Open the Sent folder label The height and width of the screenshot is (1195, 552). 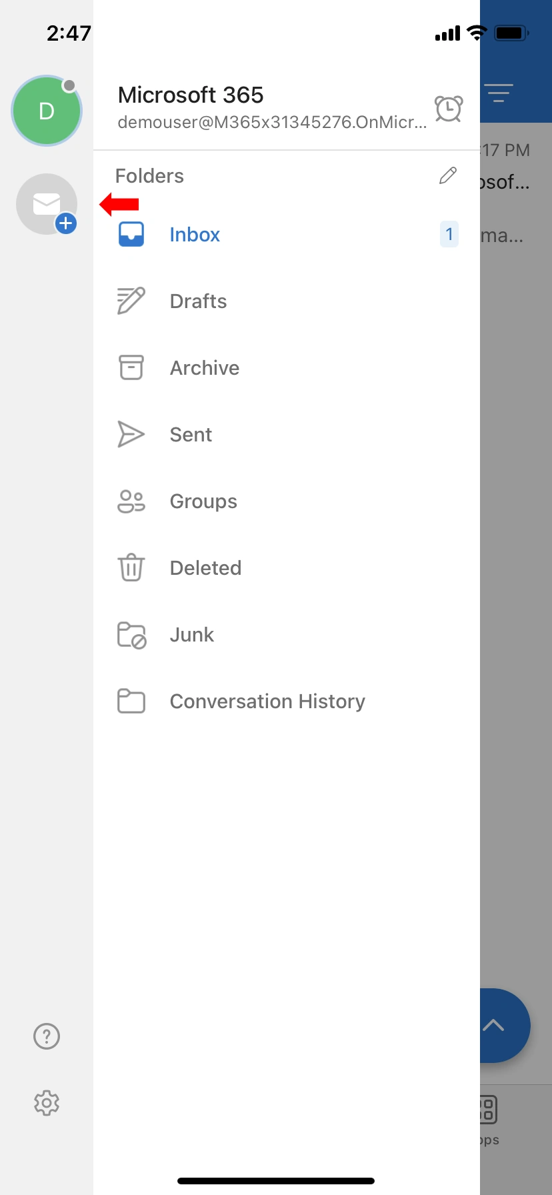[191, 435]
